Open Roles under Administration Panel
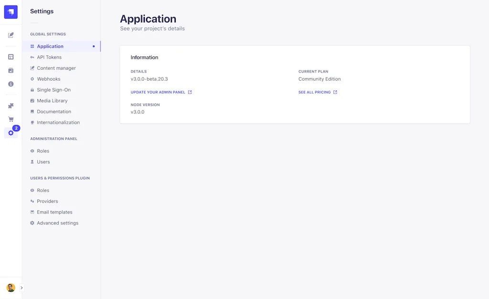Screen dimensions: 489x299 coord(43,150)
